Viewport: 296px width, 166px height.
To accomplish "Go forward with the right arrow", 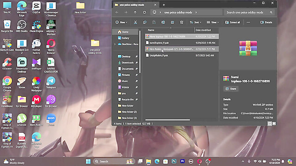I will tap(126, 12).
